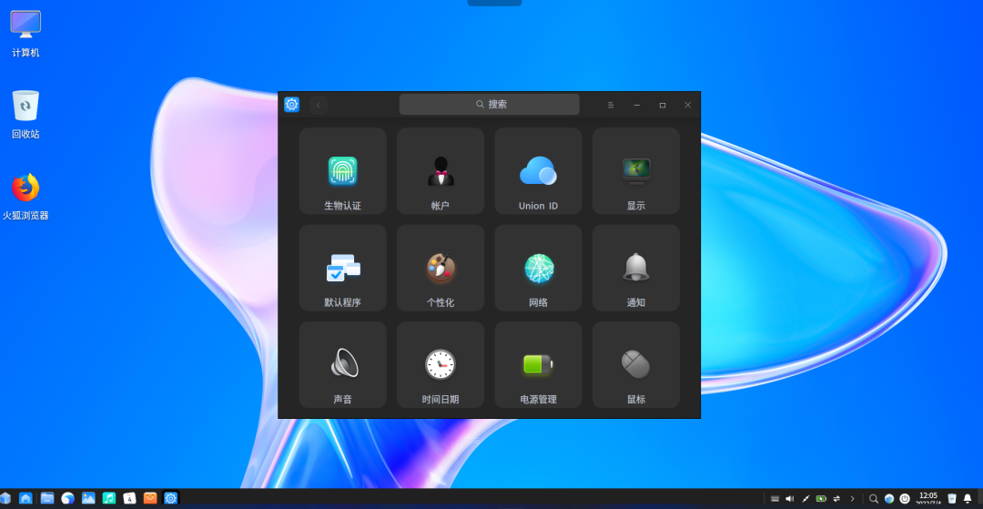This screenshot has width=983, height=509.
Task: Click the blue home icon in taskbar
Action: (25, 498)
